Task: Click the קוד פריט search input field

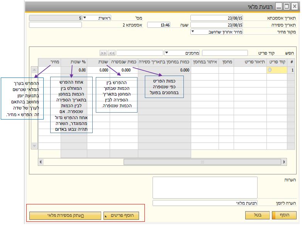Action: (225, 53)
